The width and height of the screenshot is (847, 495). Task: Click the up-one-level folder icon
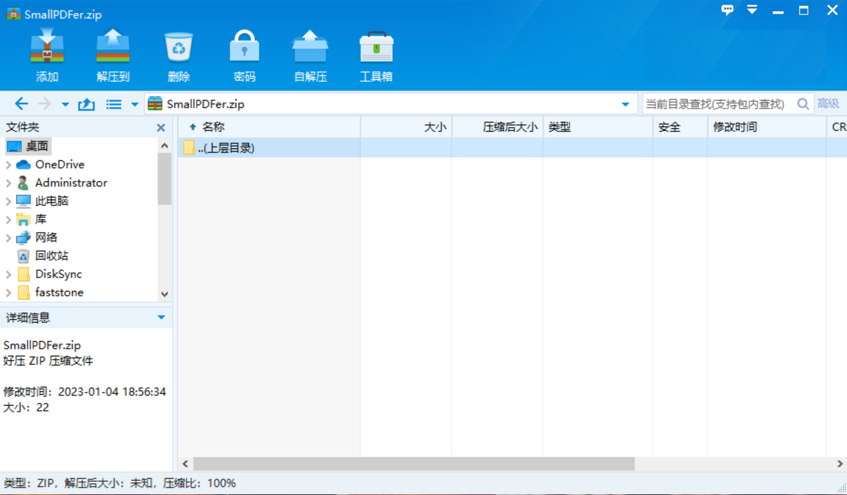[x=86, y=104]
